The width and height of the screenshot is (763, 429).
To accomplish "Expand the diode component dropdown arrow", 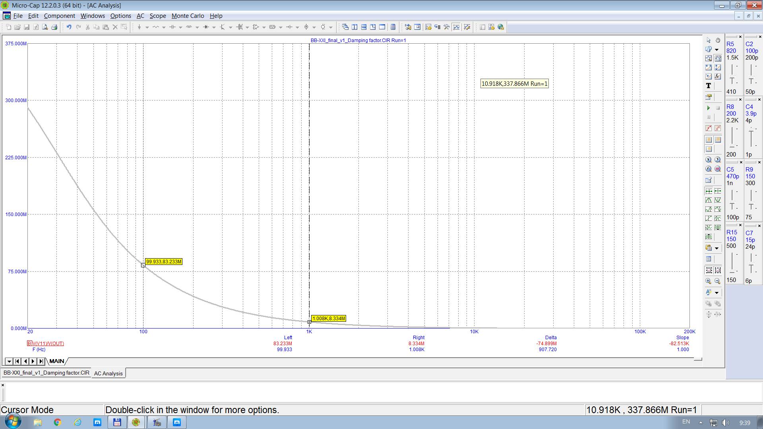I will click(x=214, y=27).
